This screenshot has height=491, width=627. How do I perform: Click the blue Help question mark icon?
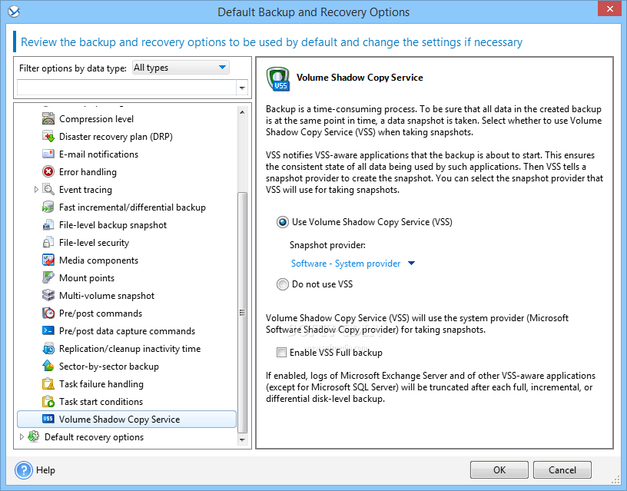point(24,470)
